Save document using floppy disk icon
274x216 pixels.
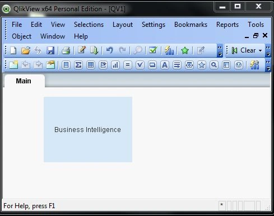(50, 50)
